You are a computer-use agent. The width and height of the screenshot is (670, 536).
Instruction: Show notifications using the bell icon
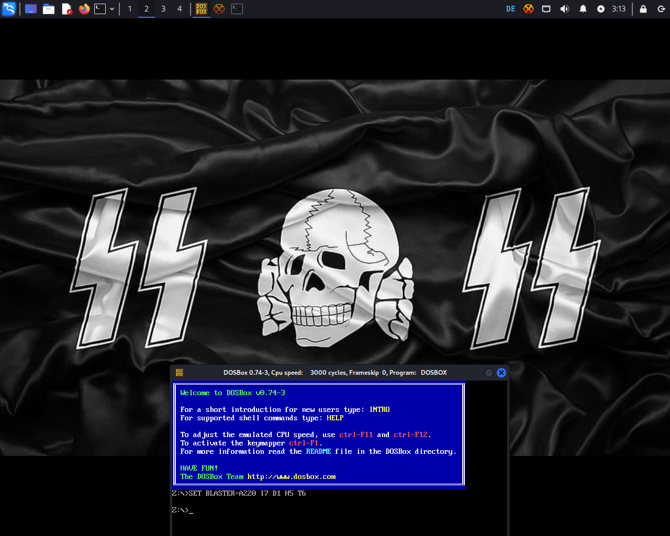pos(583,9)
